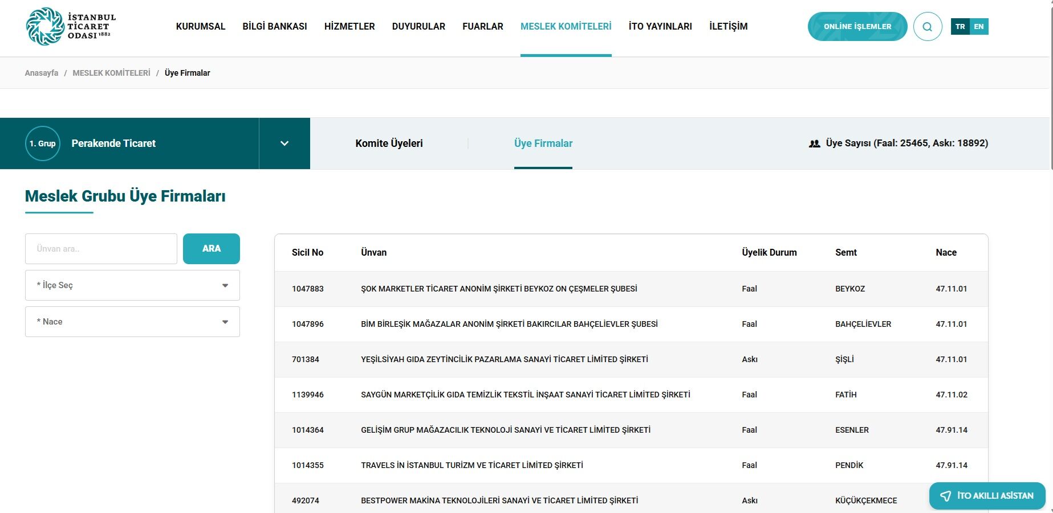The width and height of the screenshot is (1053, 513).
Task: Open the İlçe Seç dropdown
Action: tap(132, 285)
